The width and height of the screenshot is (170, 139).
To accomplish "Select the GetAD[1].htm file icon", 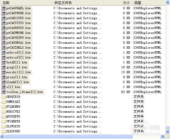I will tap(3, 62).
